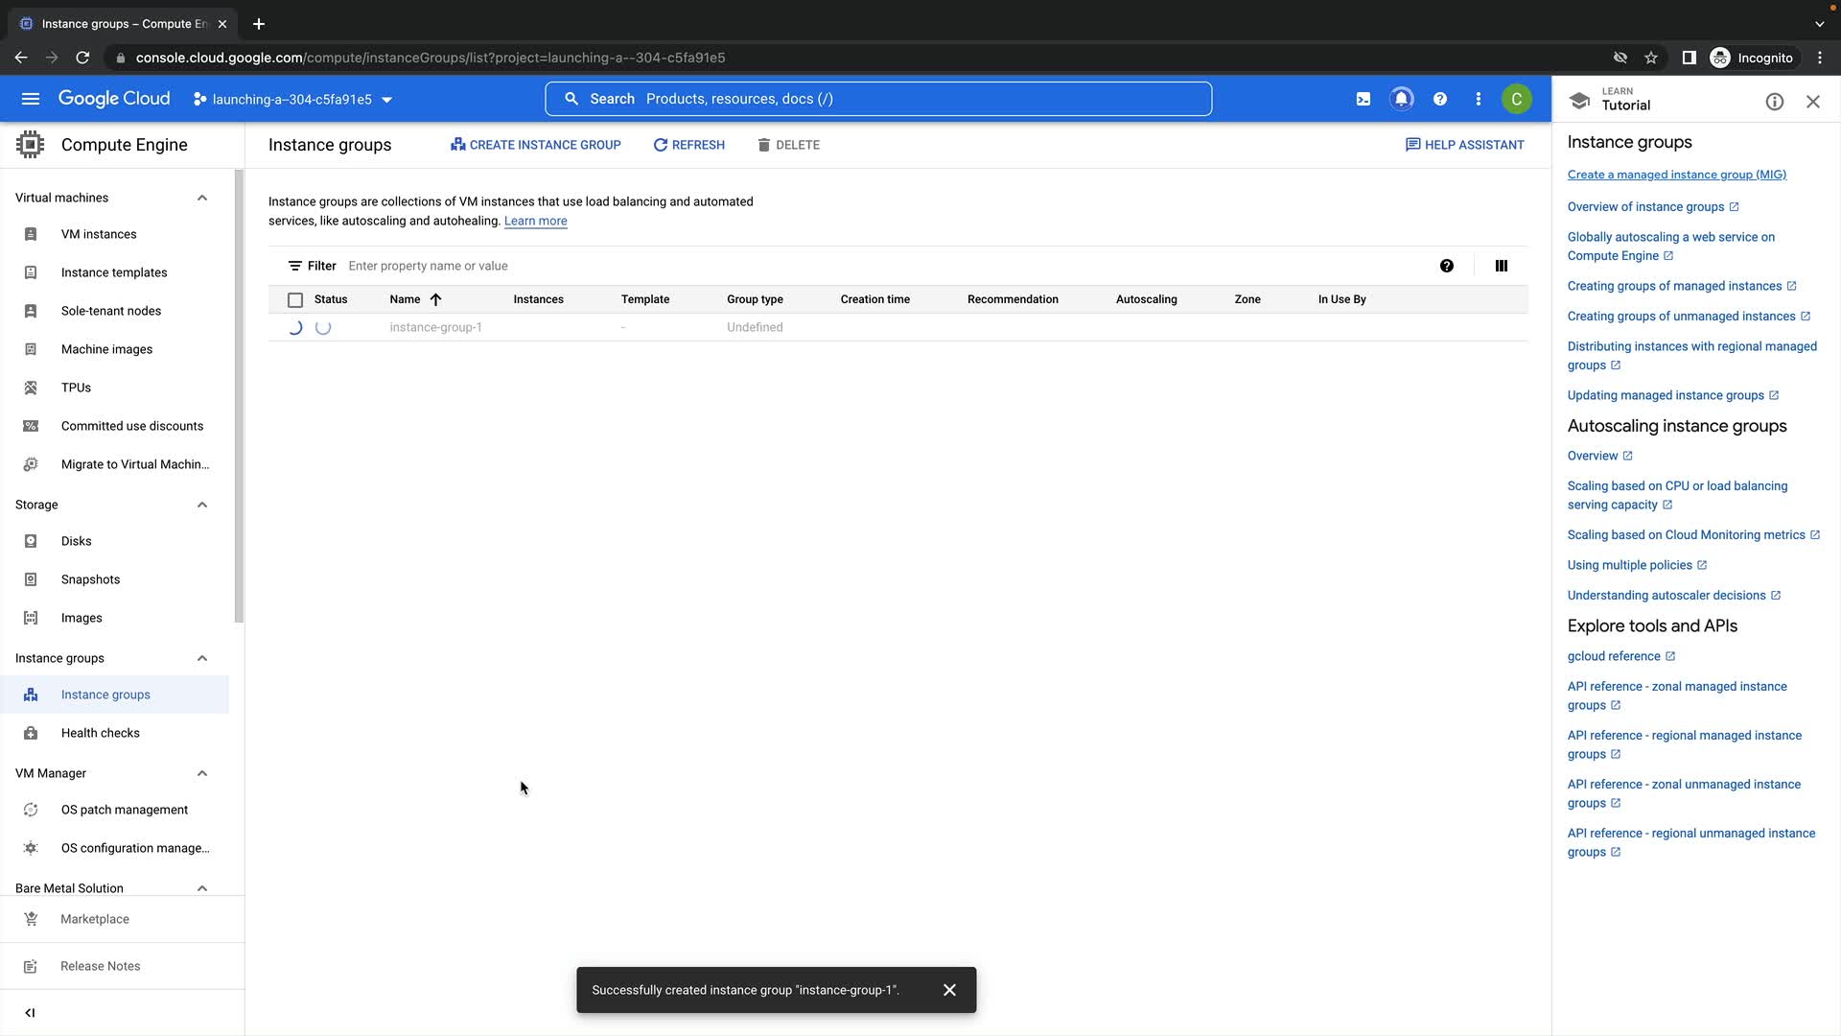The width and height of the screenshot is (1841, 1036).
Task: Open the main navigation hamburger menu
Action: (x=31, y=99)
